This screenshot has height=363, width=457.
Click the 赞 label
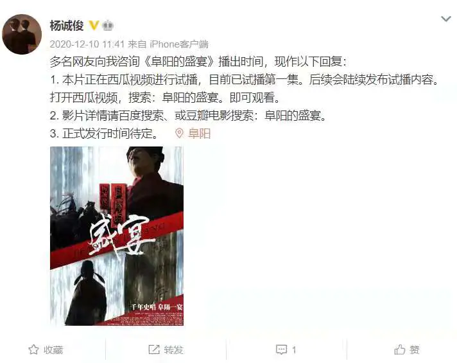415,350
